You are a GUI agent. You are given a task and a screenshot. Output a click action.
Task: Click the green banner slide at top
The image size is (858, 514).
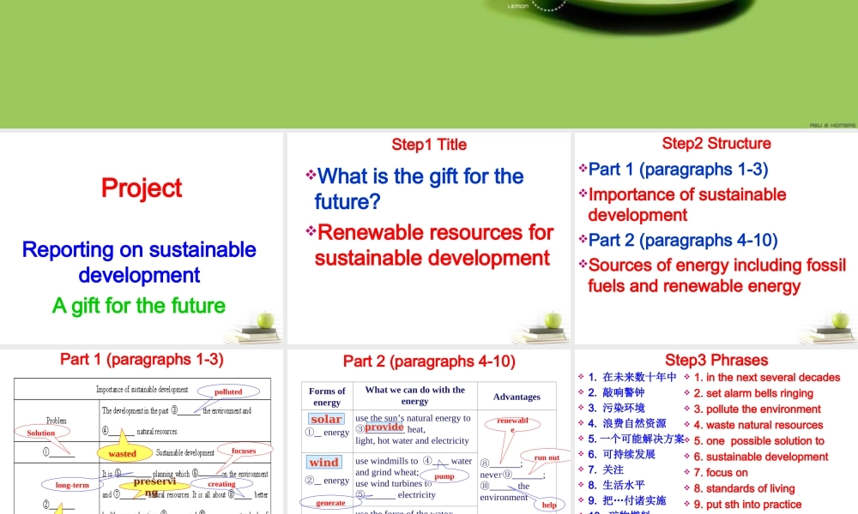pyautogui.click(x=429, y=64)
